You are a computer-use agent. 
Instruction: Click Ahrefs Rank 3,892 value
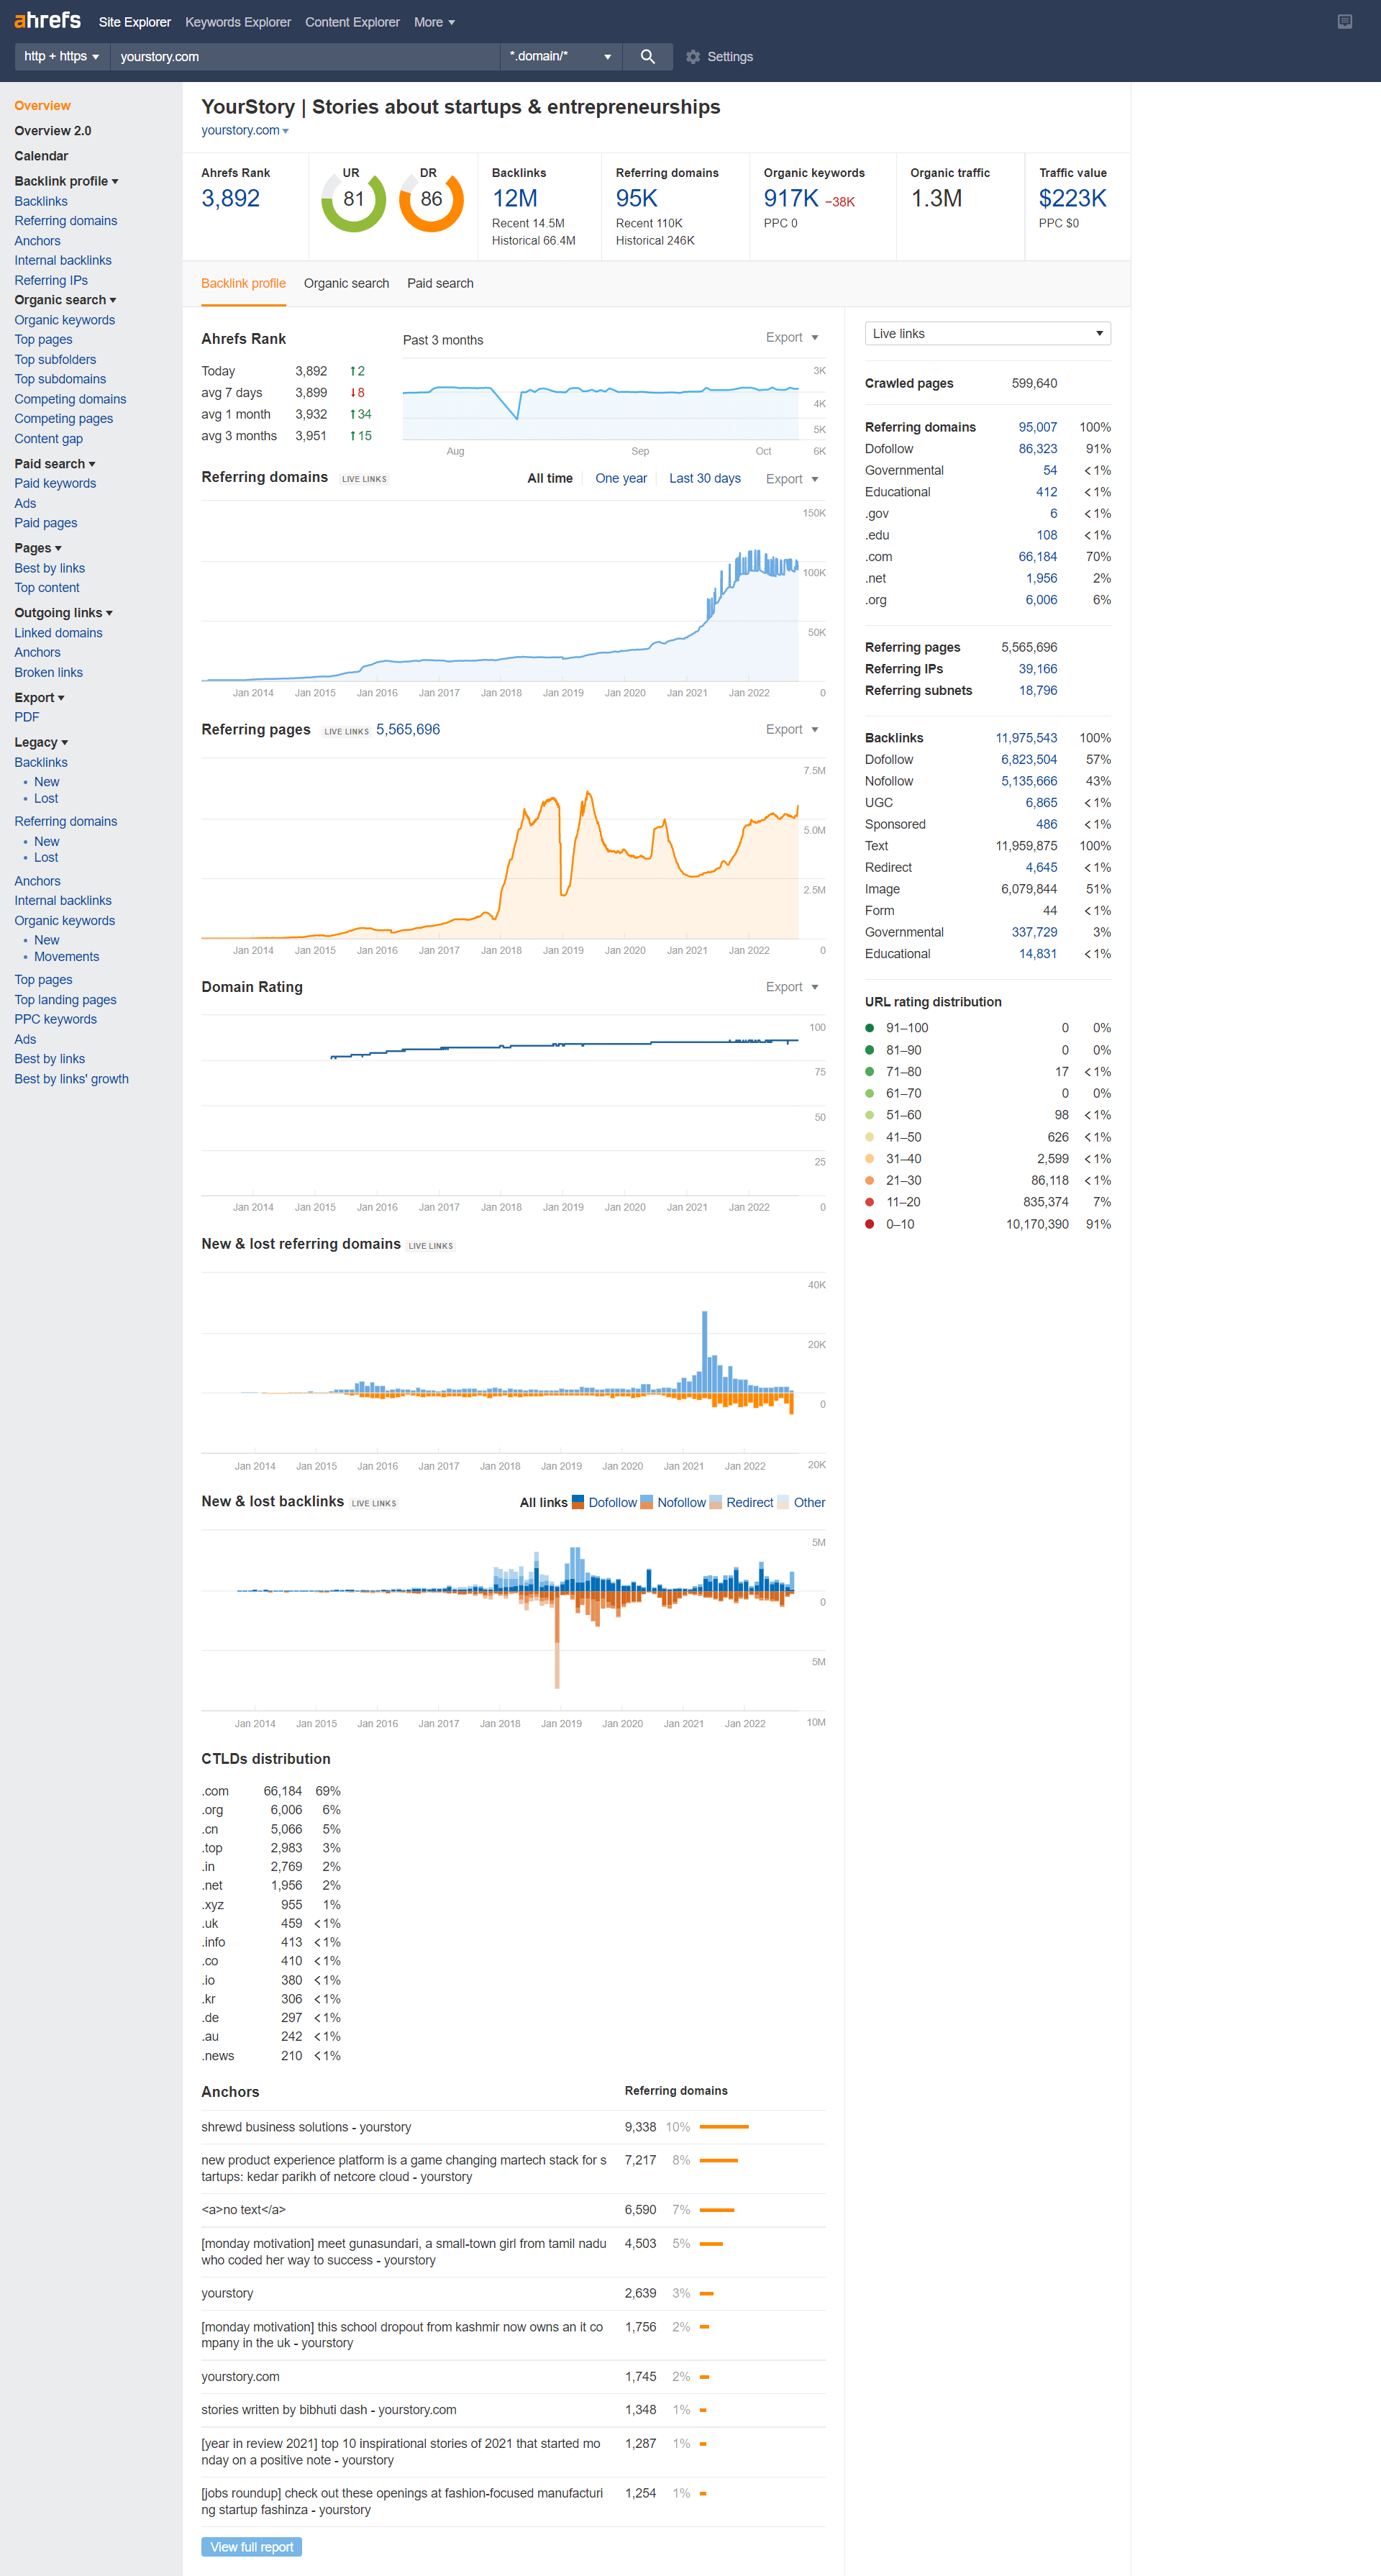[x=230, y=198]
